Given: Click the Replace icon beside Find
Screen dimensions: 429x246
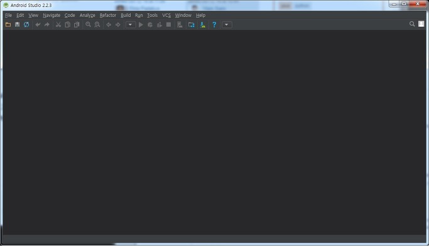Looking at the screenshot, I should tap(97, 25).
